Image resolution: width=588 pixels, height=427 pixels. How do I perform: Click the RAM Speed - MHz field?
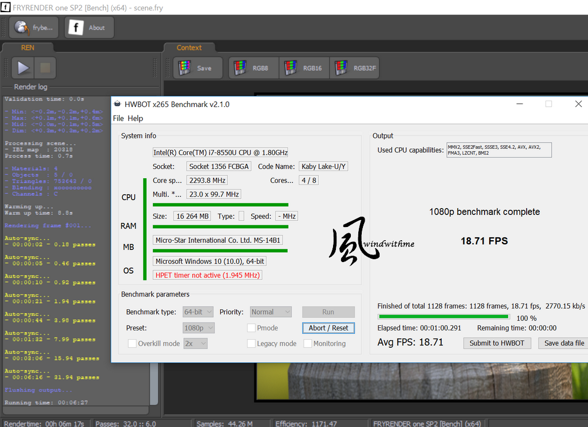pyautogui.click(x=287, y=216)
